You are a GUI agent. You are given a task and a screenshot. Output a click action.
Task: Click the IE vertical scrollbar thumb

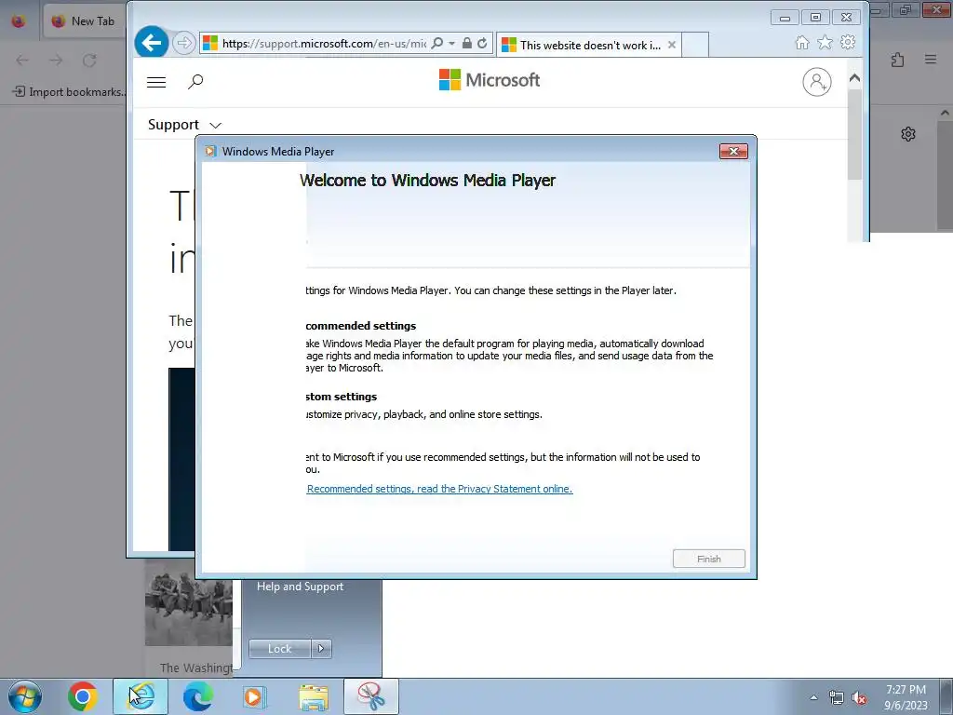[x=854, y=134]
